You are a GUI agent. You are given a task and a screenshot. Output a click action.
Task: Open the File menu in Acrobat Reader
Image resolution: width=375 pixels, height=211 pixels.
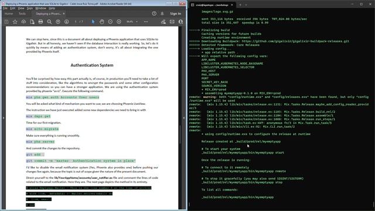point(5,8)
